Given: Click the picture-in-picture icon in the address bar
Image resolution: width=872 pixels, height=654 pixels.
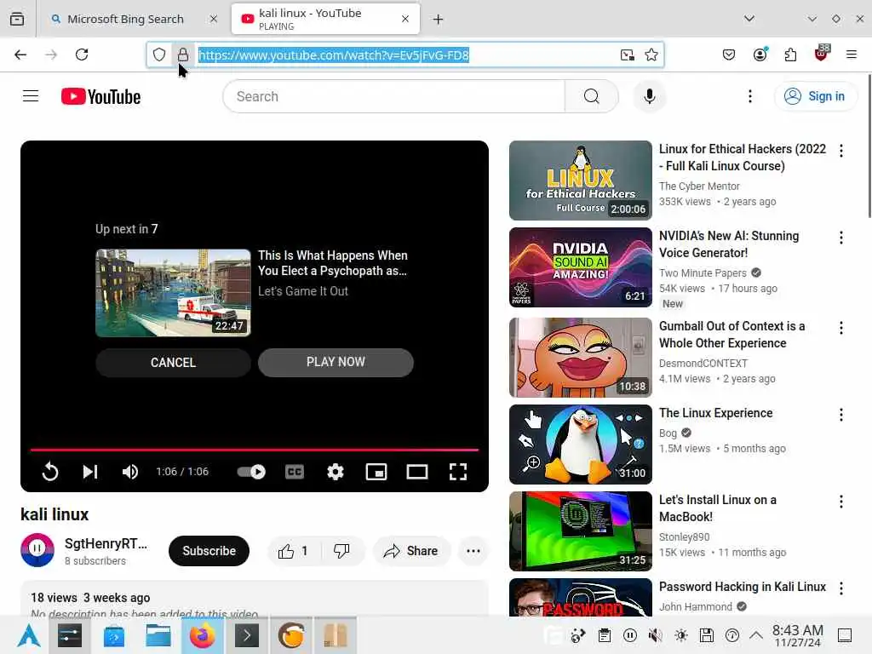Looking at the screenshot, I should pos(628,54).
